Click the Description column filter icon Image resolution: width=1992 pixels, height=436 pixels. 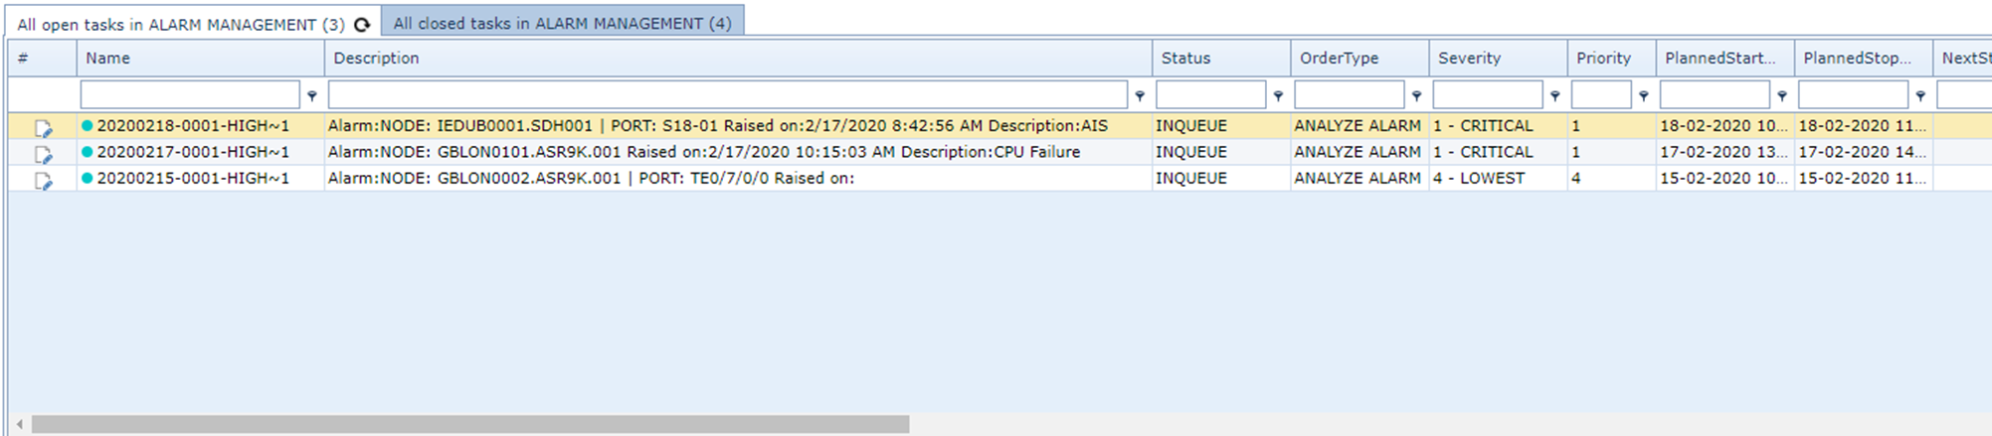pos(1140,96)
